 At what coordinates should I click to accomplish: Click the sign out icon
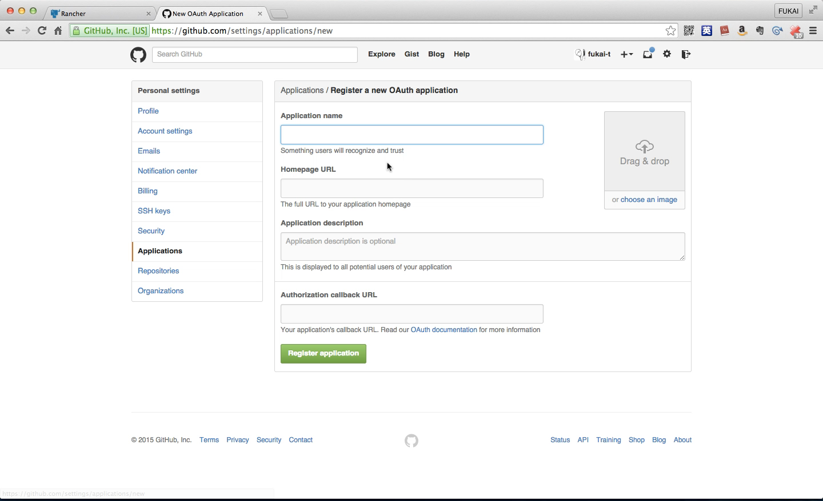(686, 54)
